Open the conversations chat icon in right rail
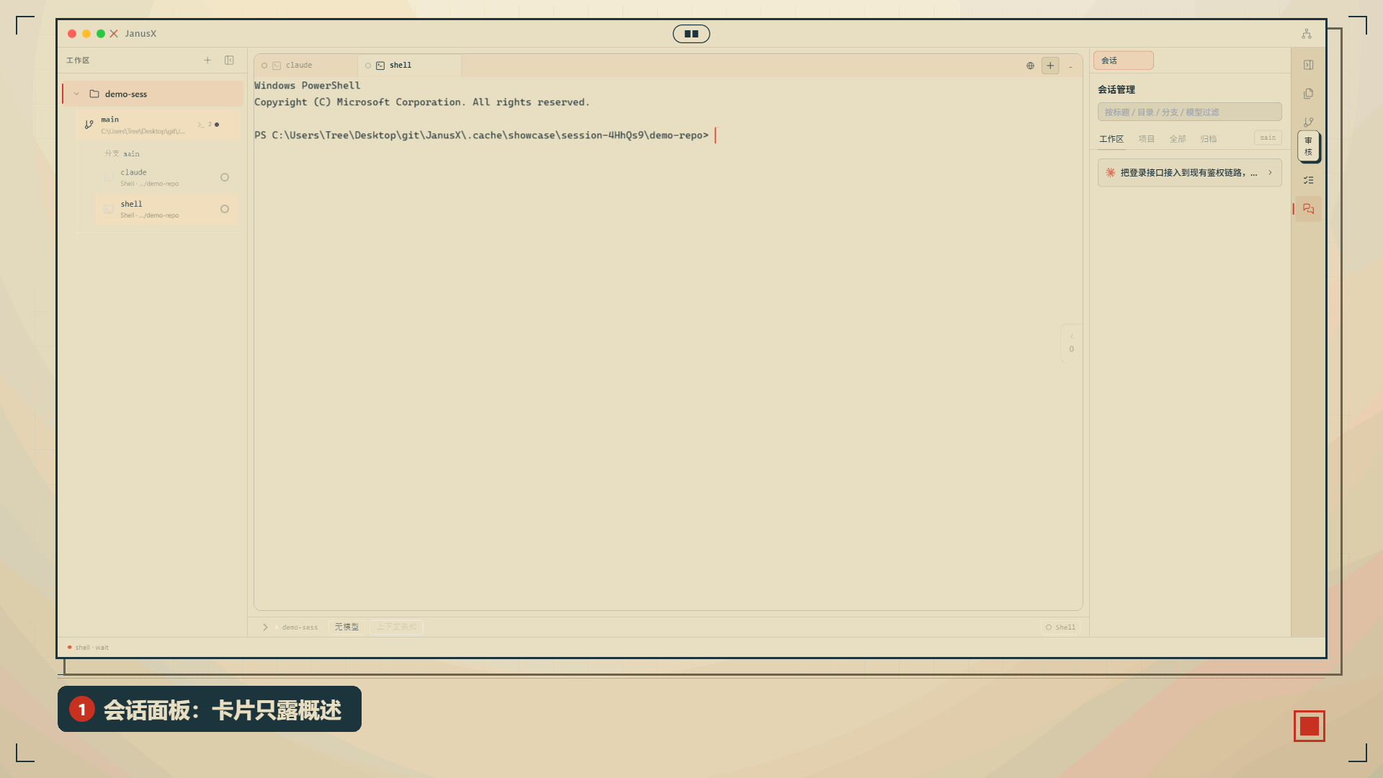The image size is (1383, 778). click(1308, 209)
